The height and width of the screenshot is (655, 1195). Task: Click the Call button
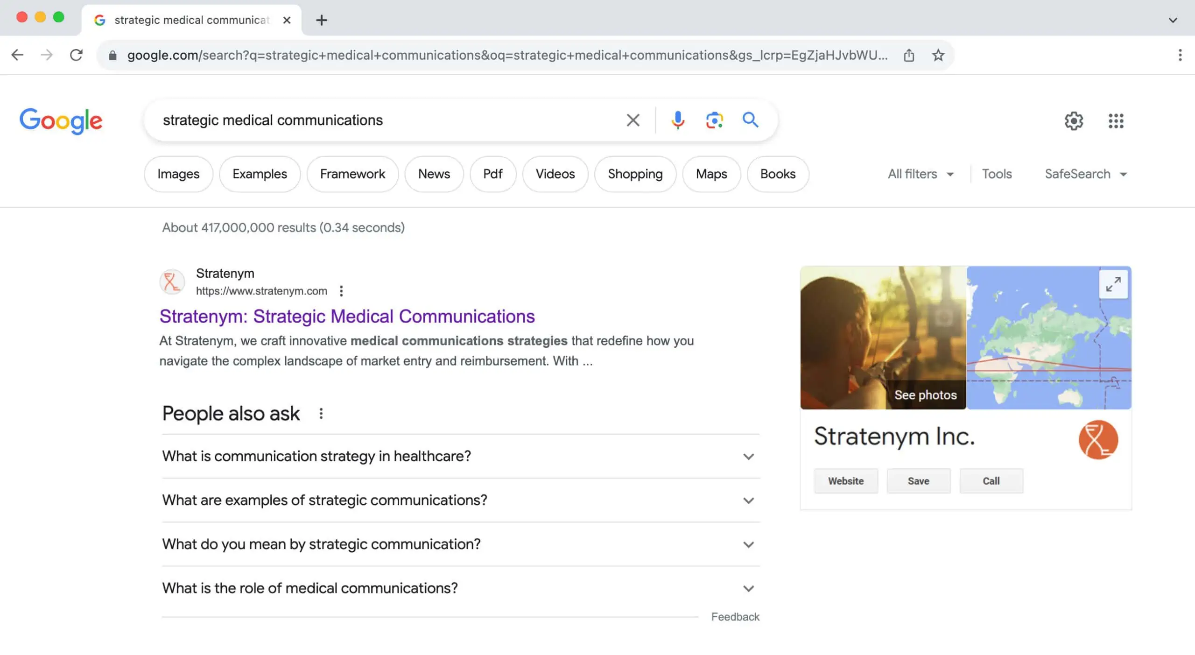[991, 481]
